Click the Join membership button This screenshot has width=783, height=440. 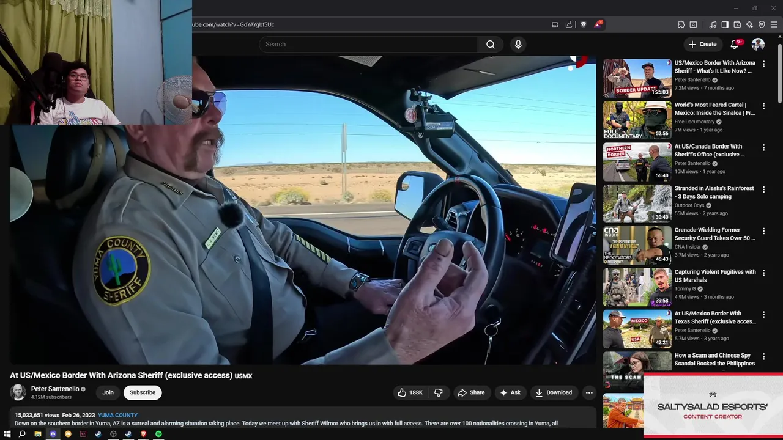(x=108, y=392)
